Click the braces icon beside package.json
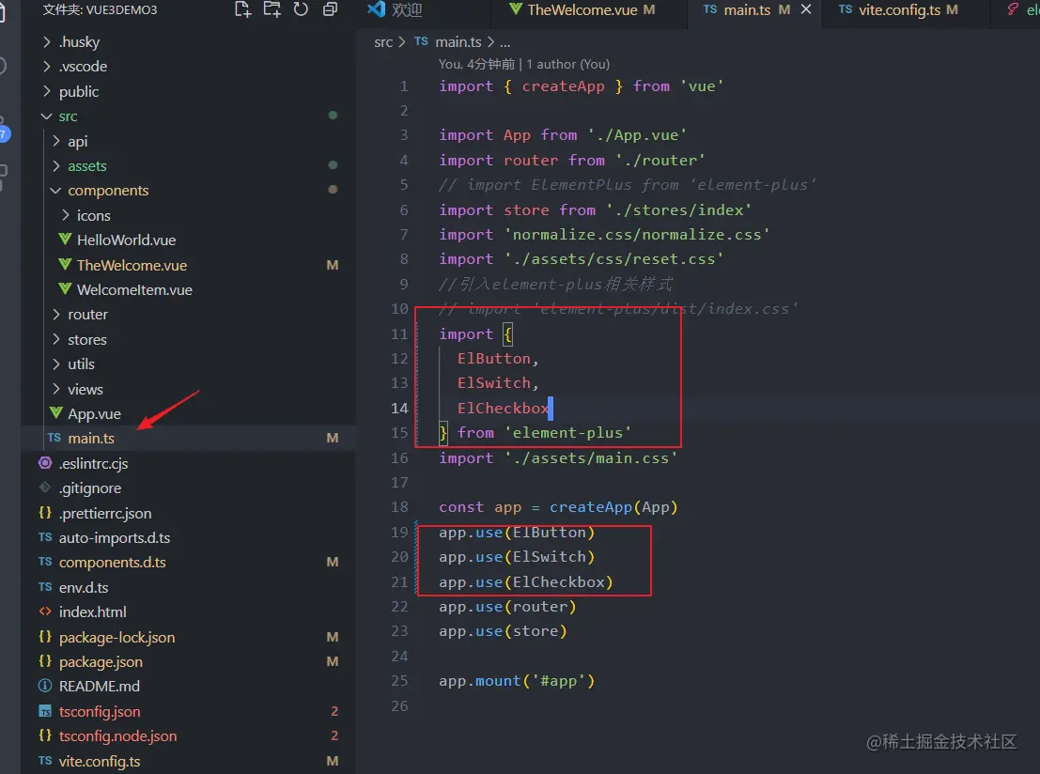Image resolution: width=1040 pixels, height=774 pixels. click(x=45, y=661)
